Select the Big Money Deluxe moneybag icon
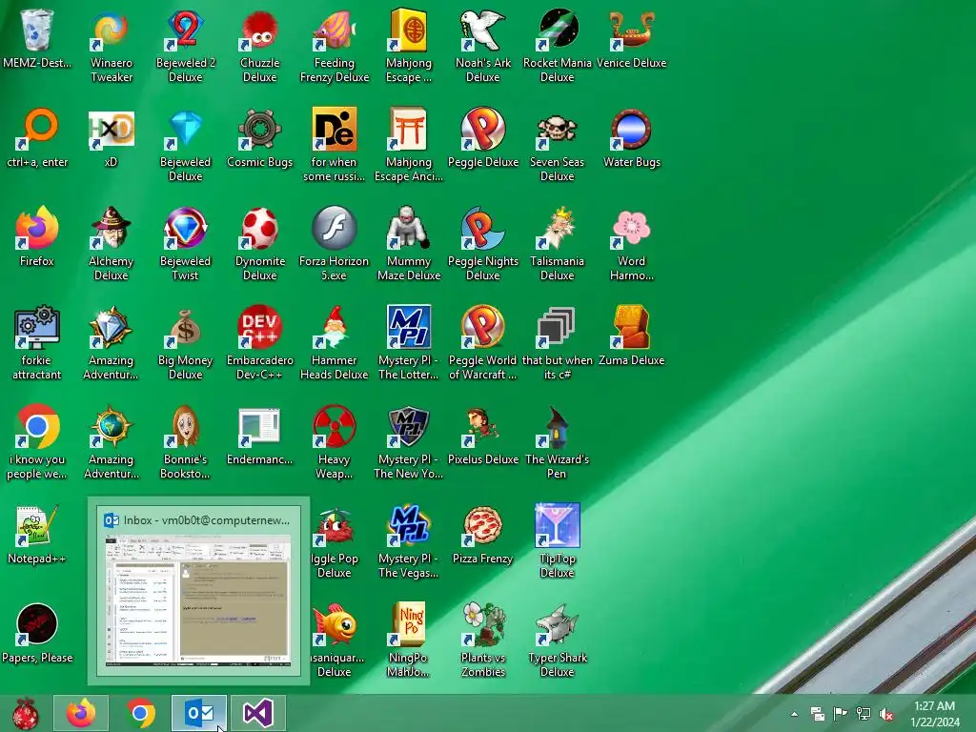Image resolution: width=976 pixels, height=732 pixels. (186, 327)
